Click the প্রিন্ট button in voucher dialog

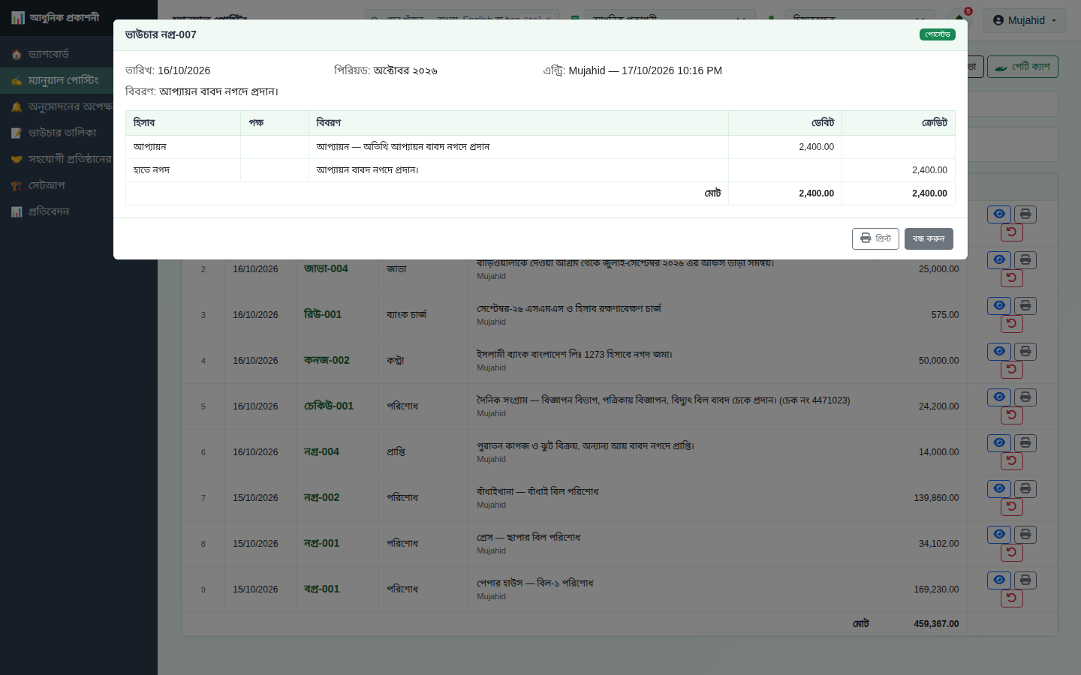(x=875, y=238)
